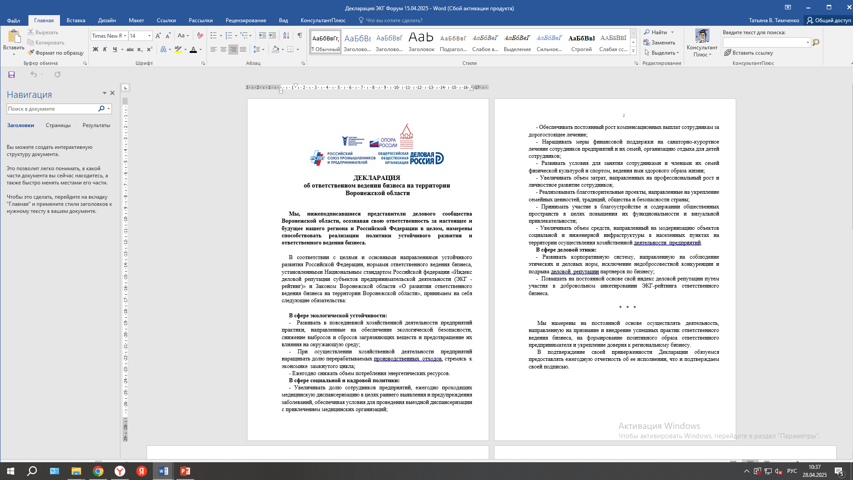Switch to the Вставка tab
853x480 pixels.
[x=76, y=20]
